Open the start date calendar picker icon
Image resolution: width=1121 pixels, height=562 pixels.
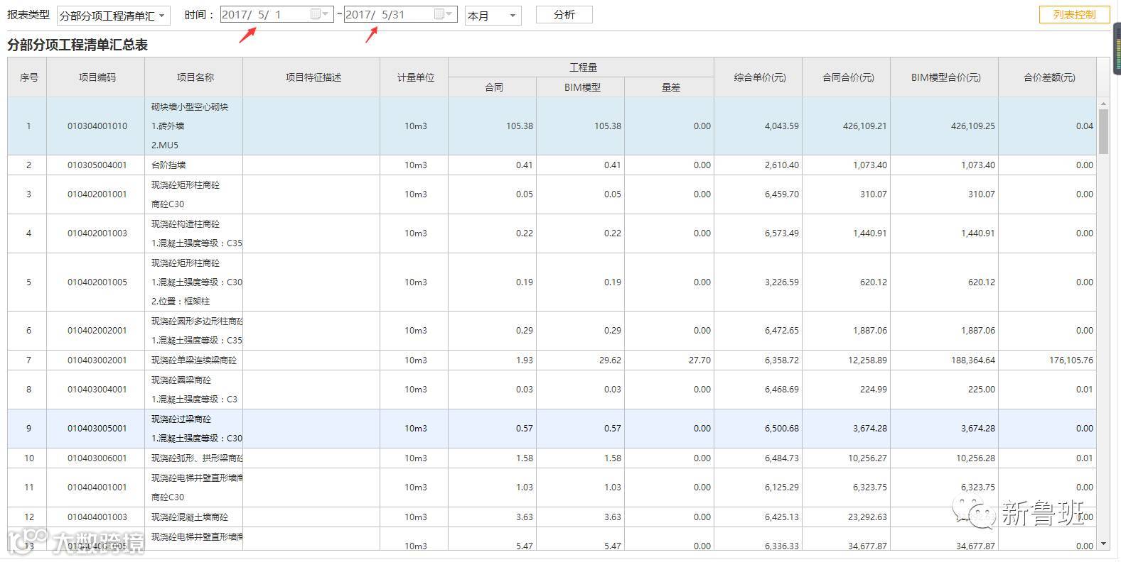tap(316, 14)
